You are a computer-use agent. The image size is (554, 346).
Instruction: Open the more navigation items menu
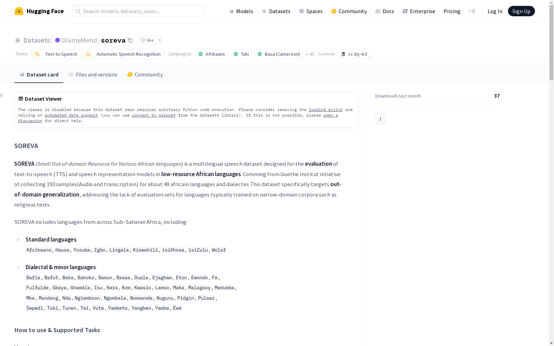tap(472, 11)
